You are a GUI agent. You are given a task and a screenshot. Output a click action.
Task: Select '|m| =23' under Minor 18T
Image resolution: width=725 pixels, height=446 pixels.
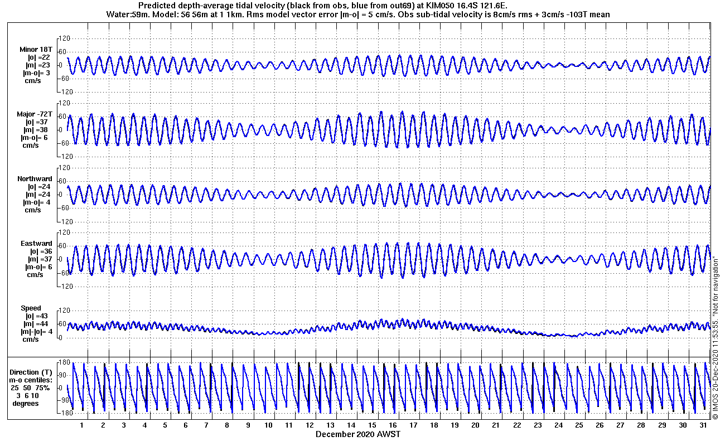[38, 65]
